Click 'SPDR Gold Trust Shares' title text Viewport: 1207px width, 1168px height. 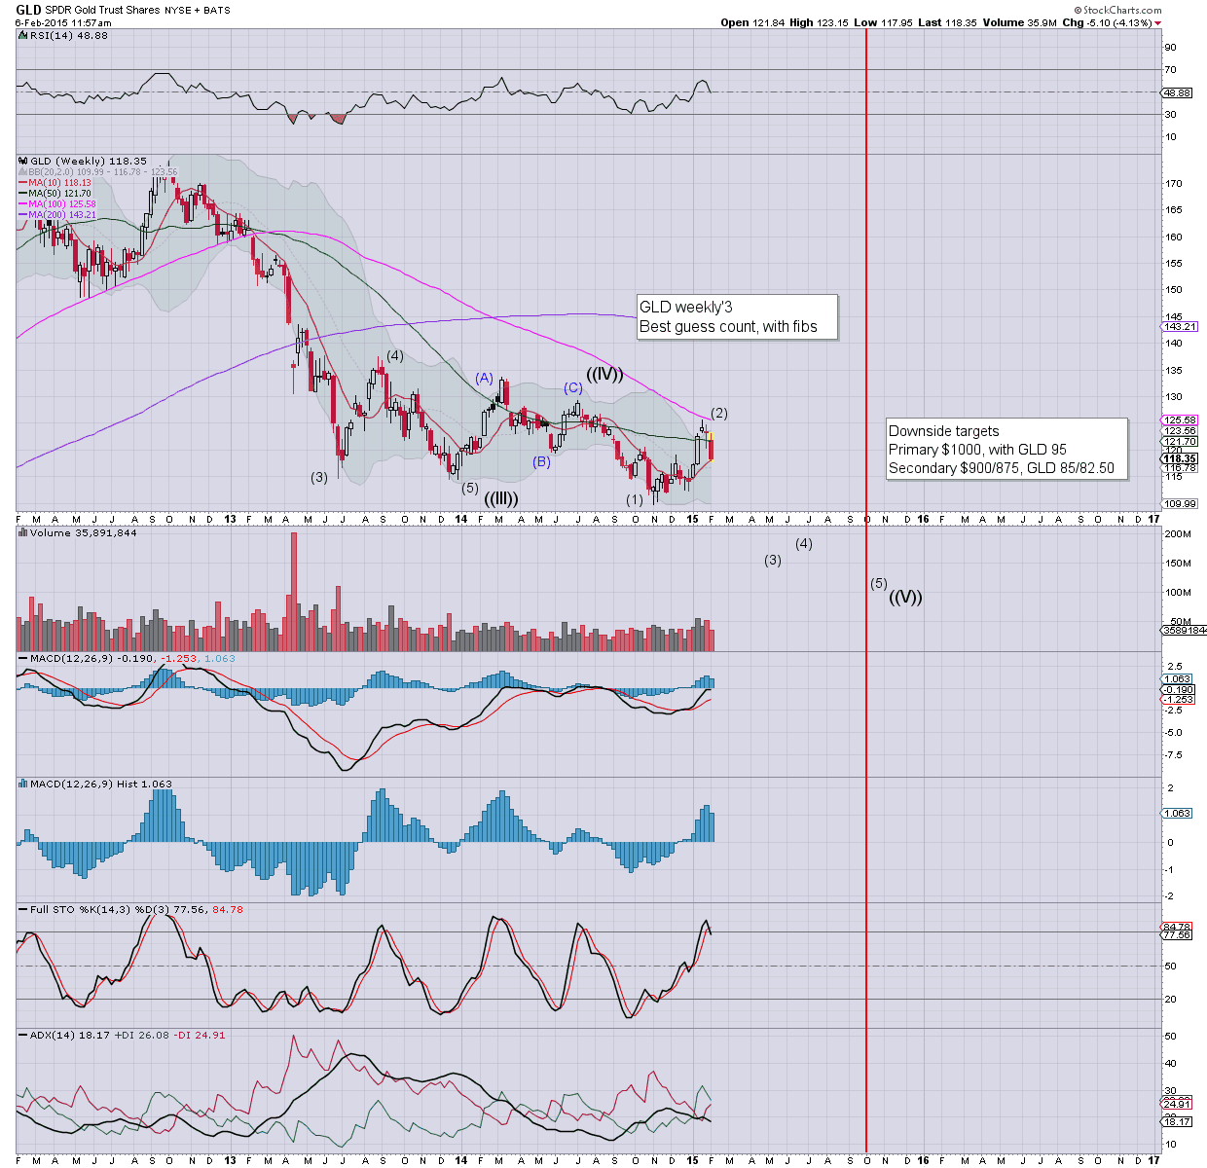103,10
